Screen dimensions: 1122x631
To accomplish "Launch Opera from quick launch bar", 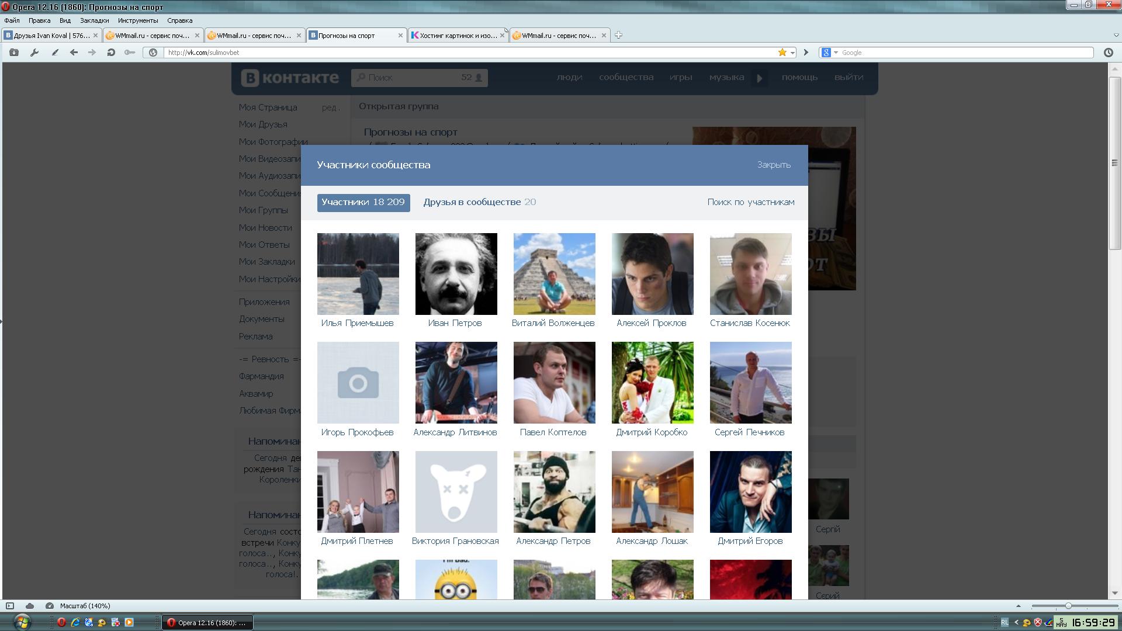I will coord(61,623).
